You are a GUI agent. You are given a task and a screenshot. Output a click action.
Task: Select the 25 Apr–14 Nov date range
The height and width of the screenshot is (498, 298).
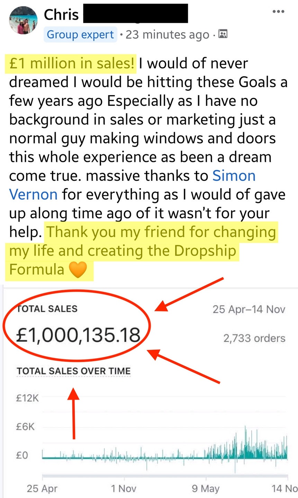249,309
